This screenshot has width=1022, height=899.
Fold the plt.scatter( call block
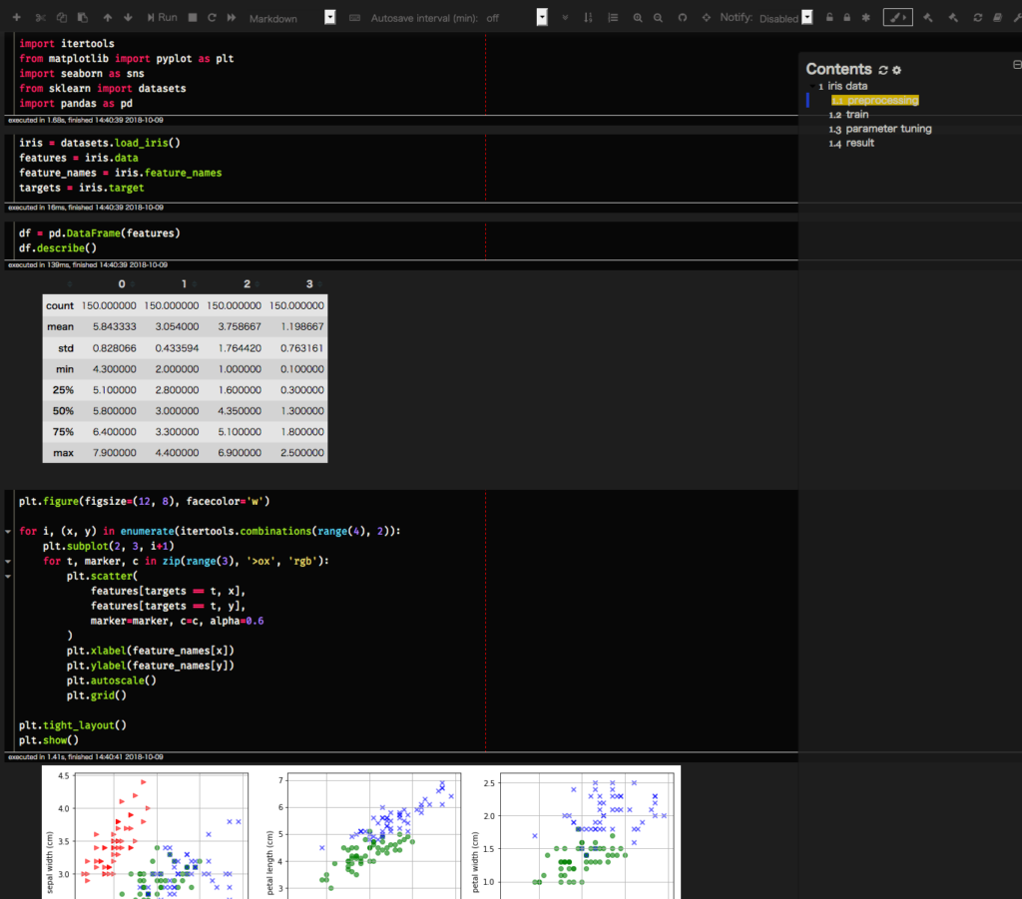(8, 576)
